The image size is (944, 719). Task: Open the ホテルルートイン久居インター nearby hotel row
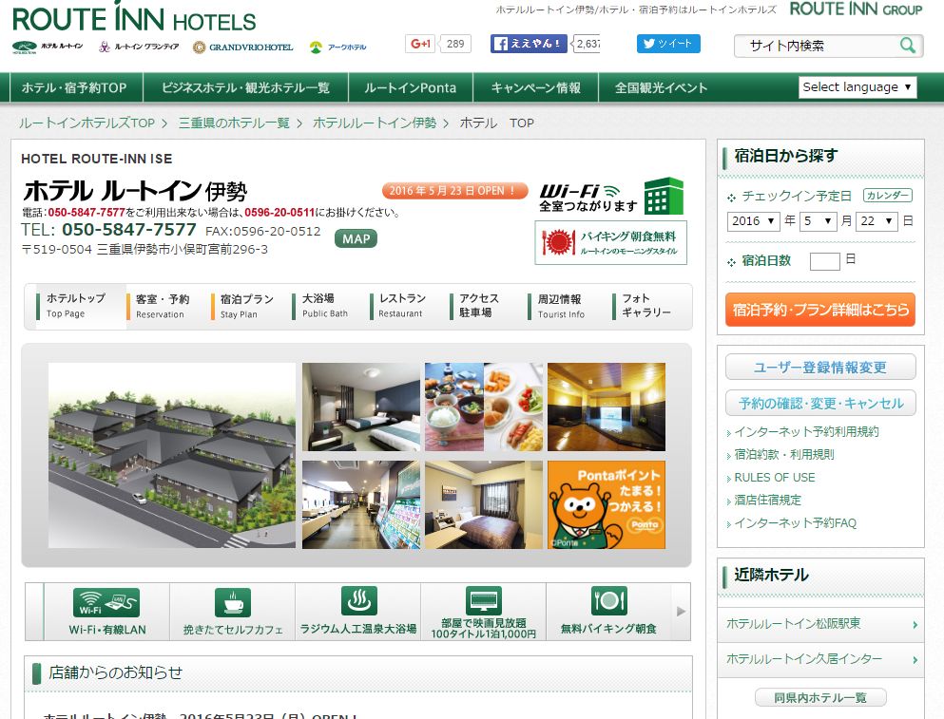pyautogui.click(x=820, y=659)
